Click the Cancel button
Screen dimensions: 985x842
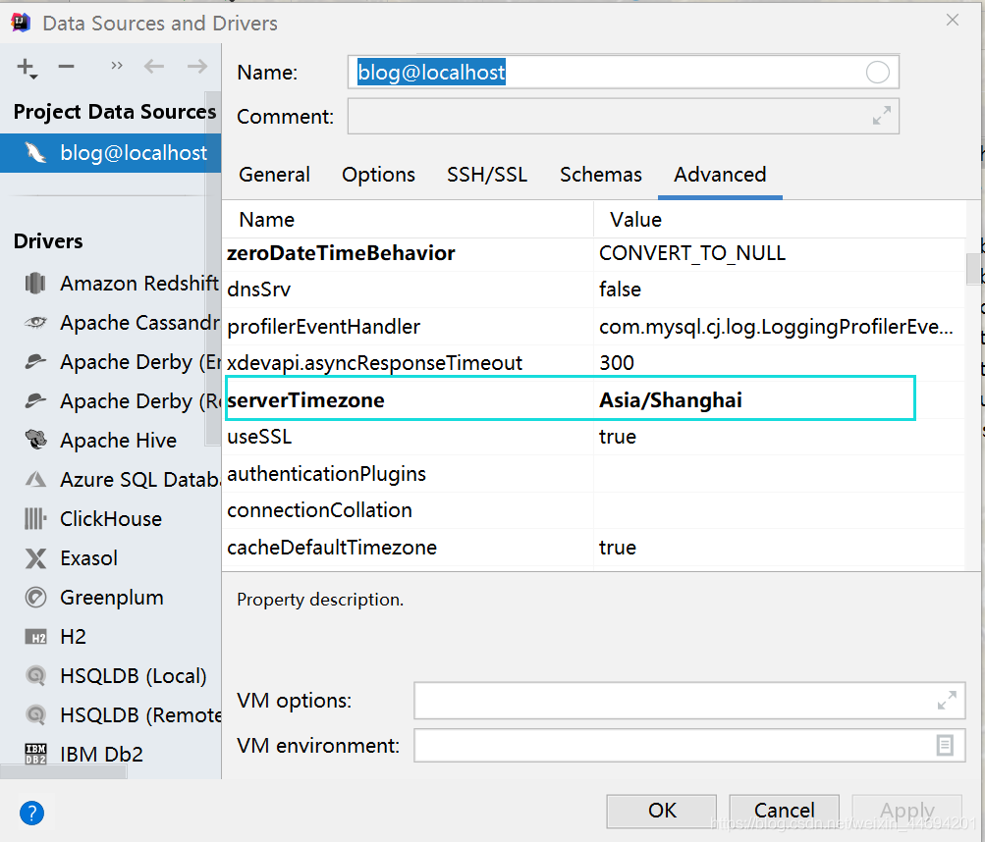(x=784, y=811)
